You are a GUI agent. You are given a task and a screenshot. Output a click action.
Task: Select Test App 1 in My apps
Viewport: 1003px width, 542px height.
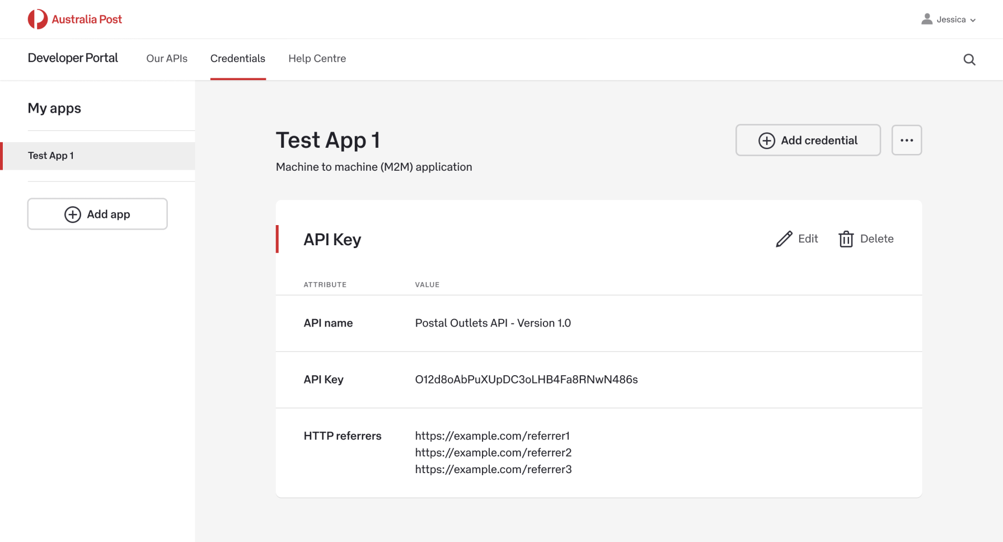coord(51,156)
